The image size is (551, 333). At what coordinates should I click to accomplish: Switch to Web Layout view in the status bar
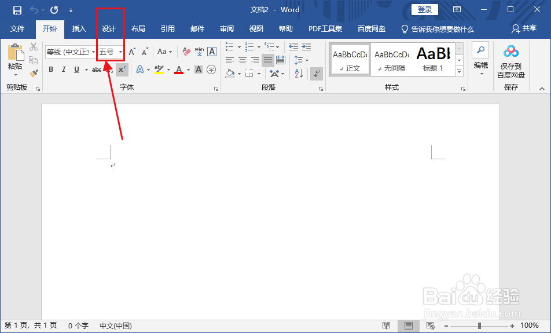(x=430, y=325)
